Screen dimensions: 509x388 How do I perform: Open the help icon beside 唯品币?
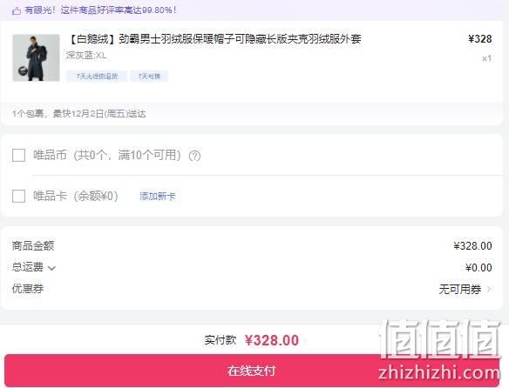point(194,156)
